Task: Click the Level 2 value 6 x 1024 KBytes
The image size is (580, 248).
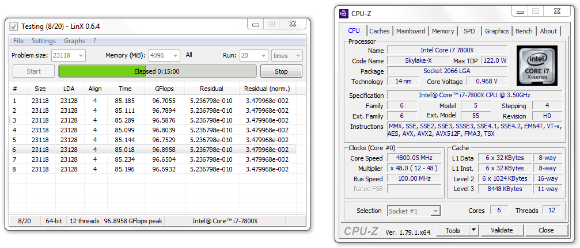Action: (x=505, y=178)
